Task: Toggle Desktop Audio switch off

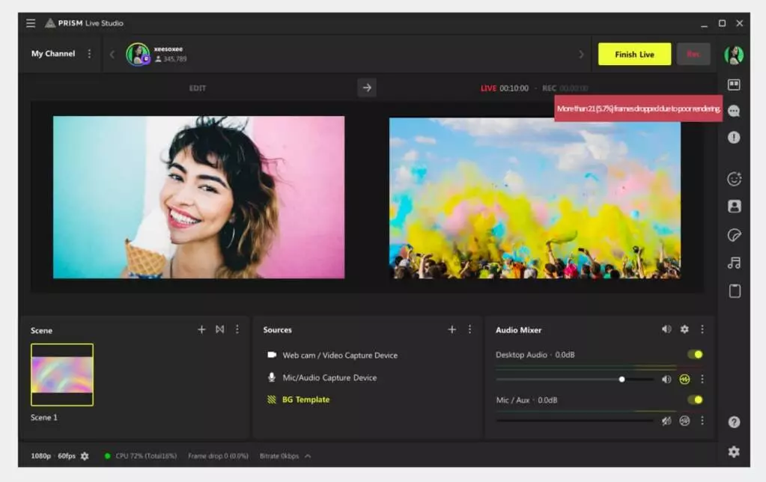Action: point(695,355)
